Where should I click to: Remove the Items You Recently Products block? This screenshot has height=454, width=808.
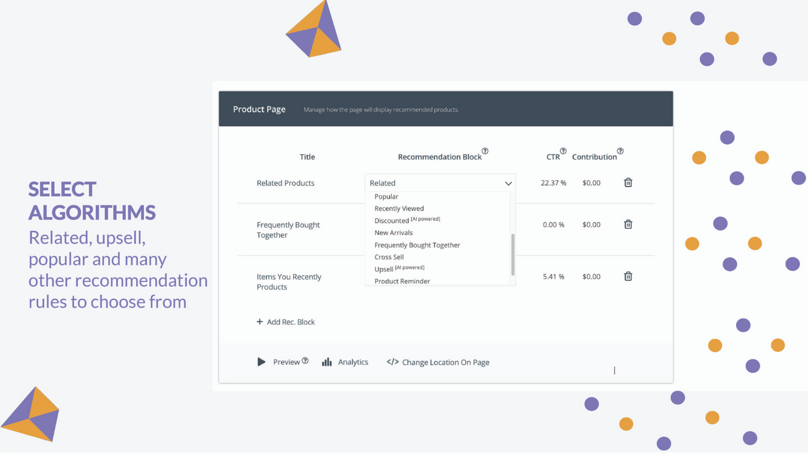(627, 276)
